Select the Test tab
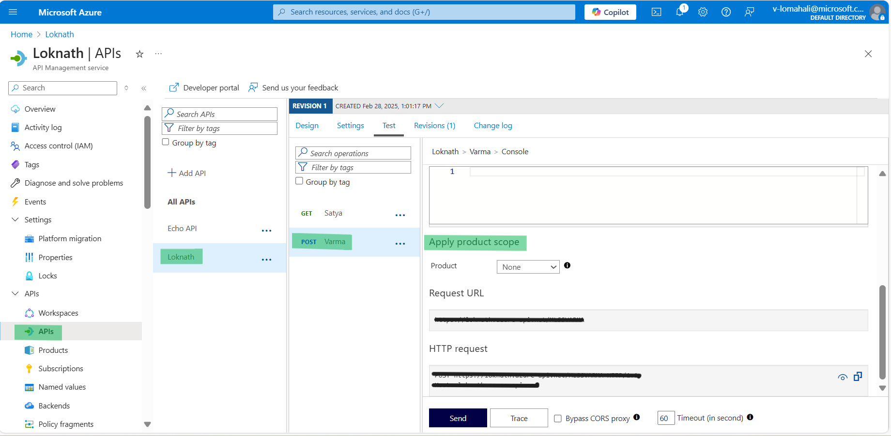The height and width of the screenshot is (436, 891). click(x=389, y=126)
